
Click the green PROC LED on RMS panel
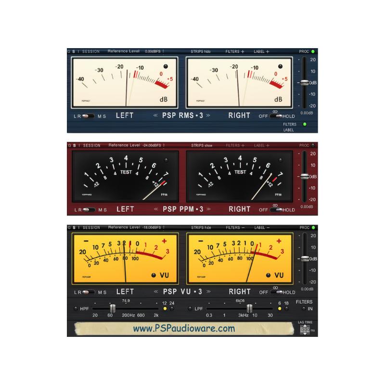click(x=313, y=51)
